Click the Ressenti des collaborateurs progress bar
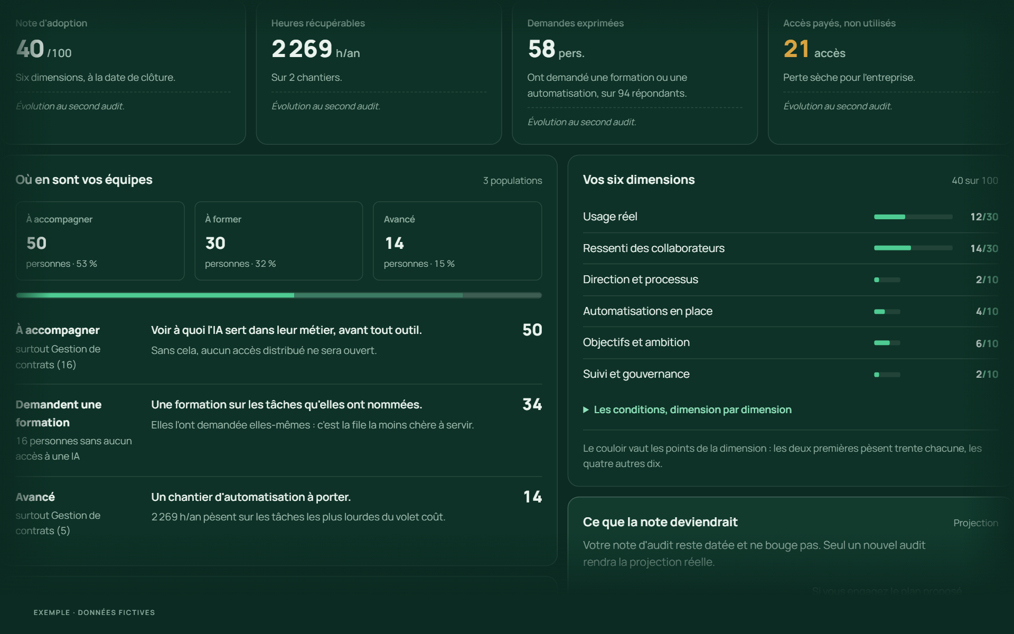The image size is (1014, 634). 913,248
